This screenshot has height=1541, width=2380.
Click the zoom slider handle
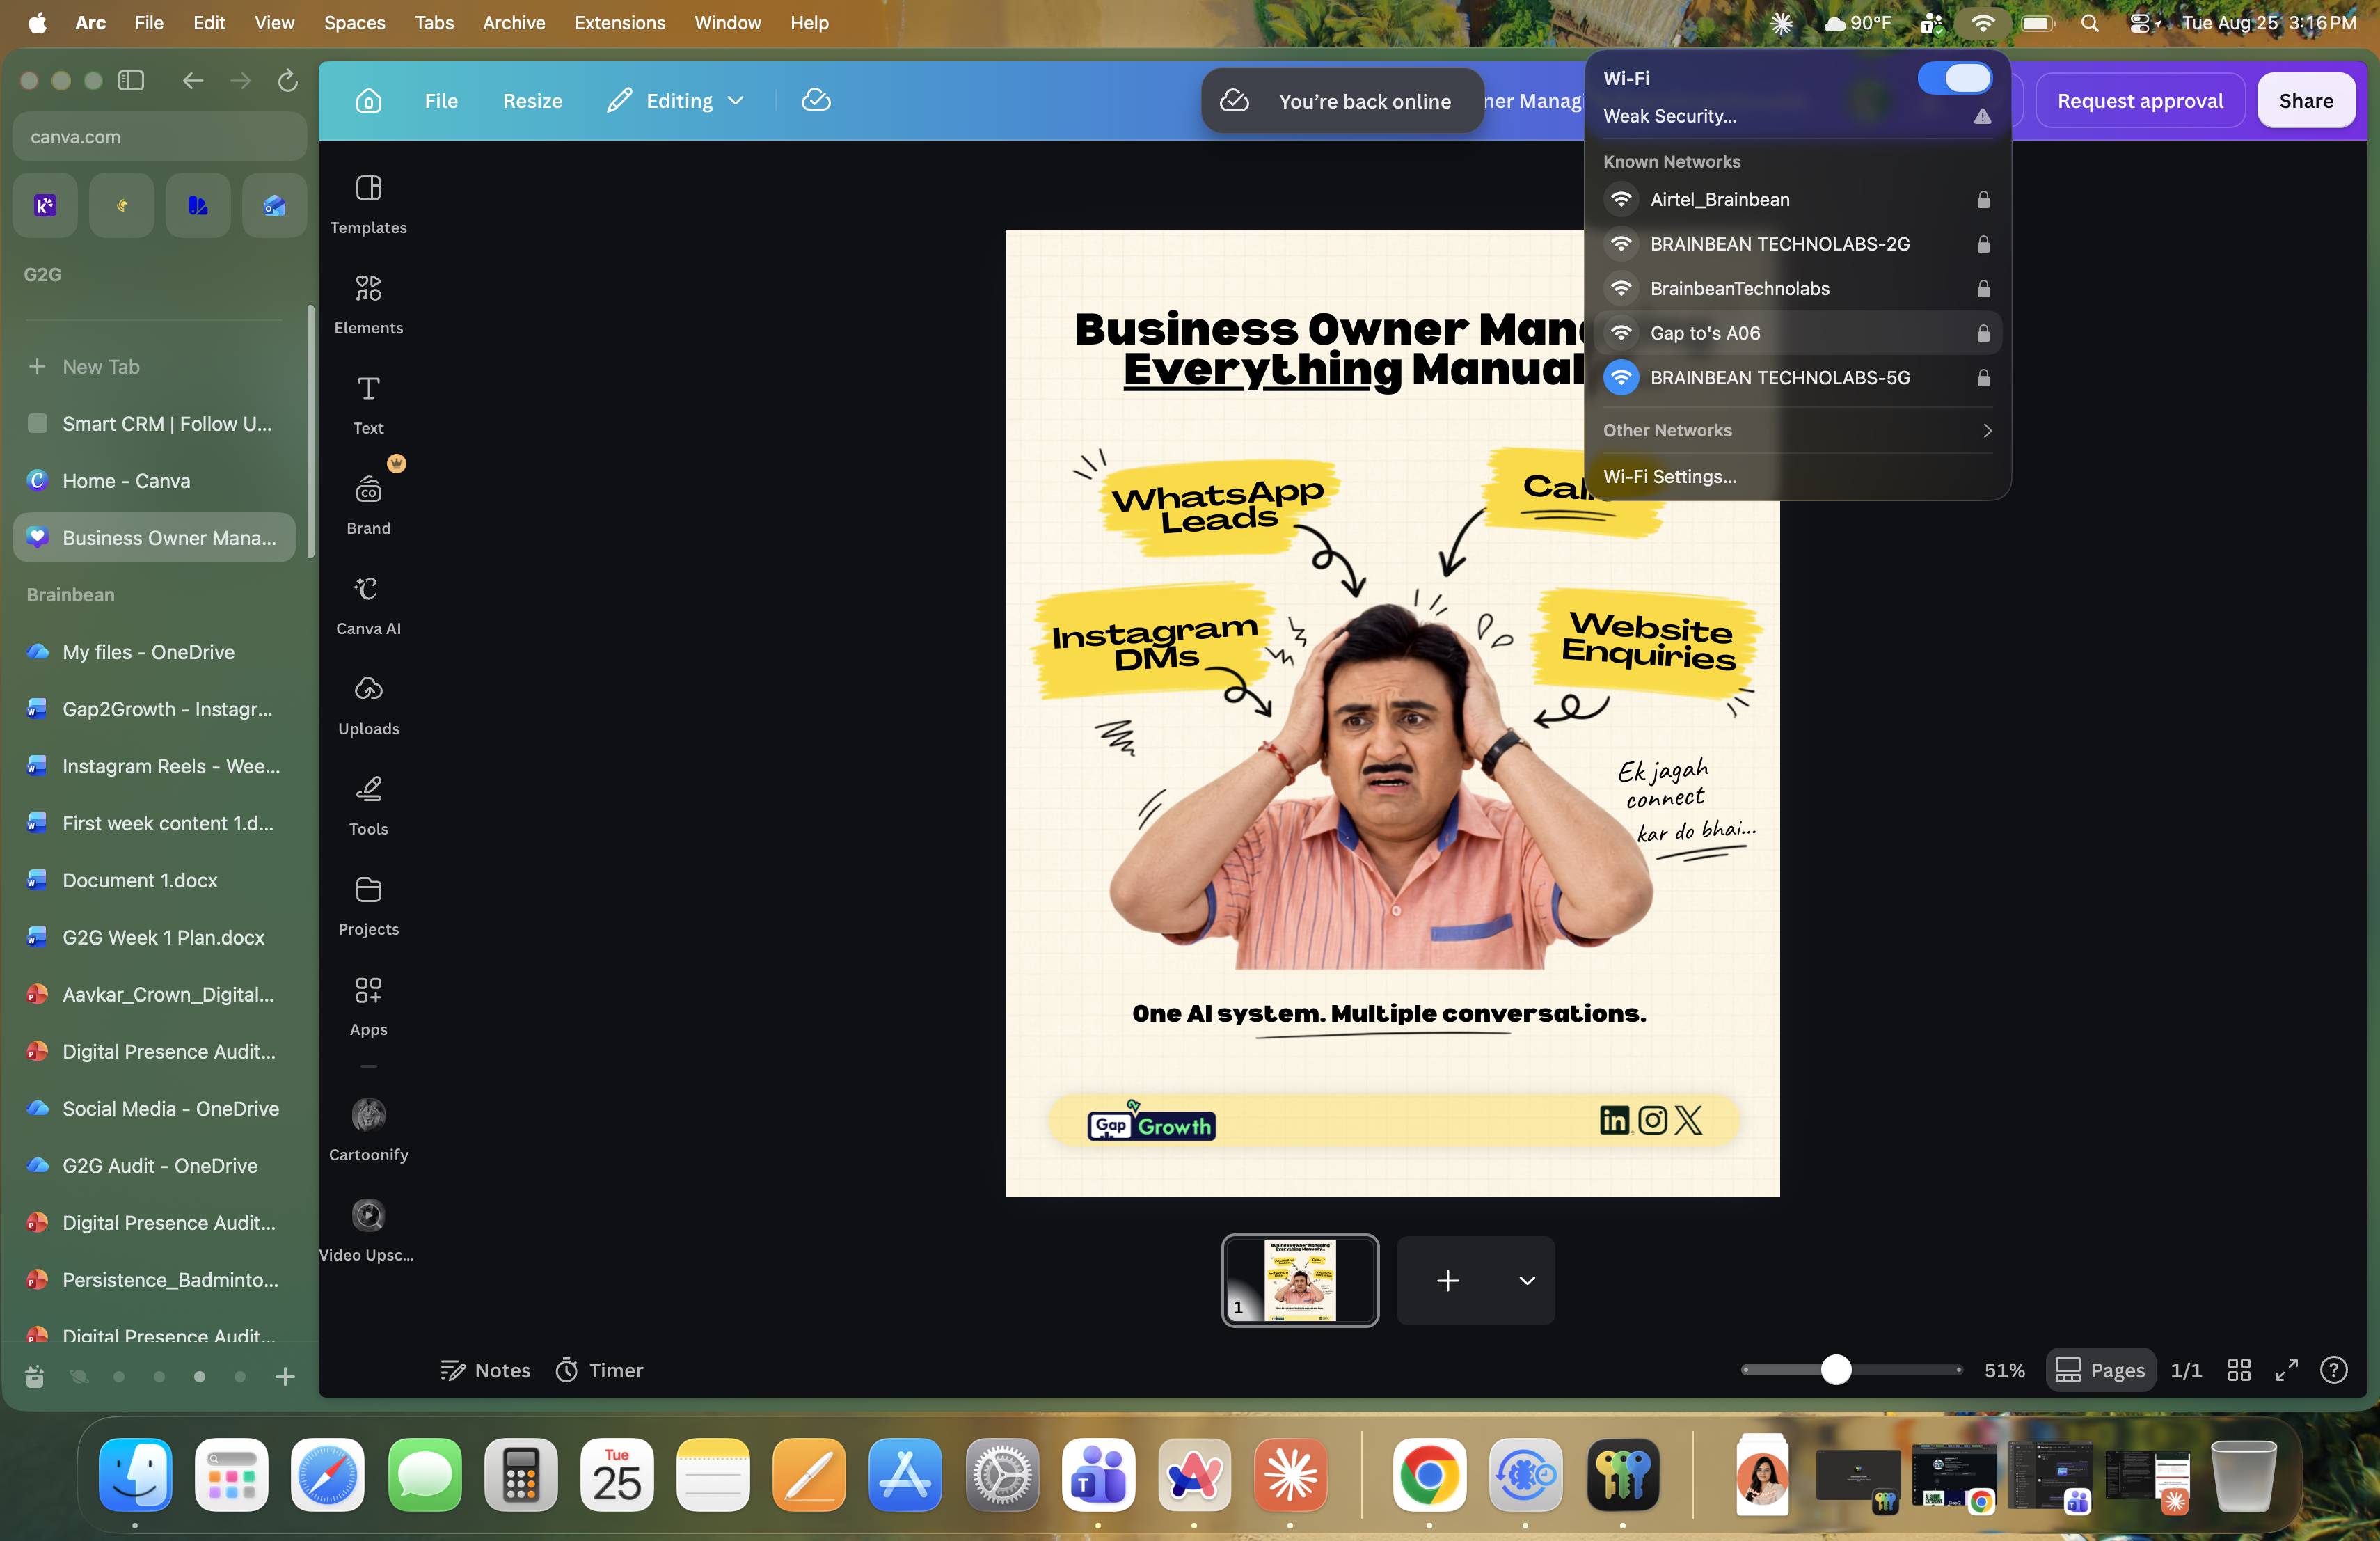click(x=1835, y=1369)
